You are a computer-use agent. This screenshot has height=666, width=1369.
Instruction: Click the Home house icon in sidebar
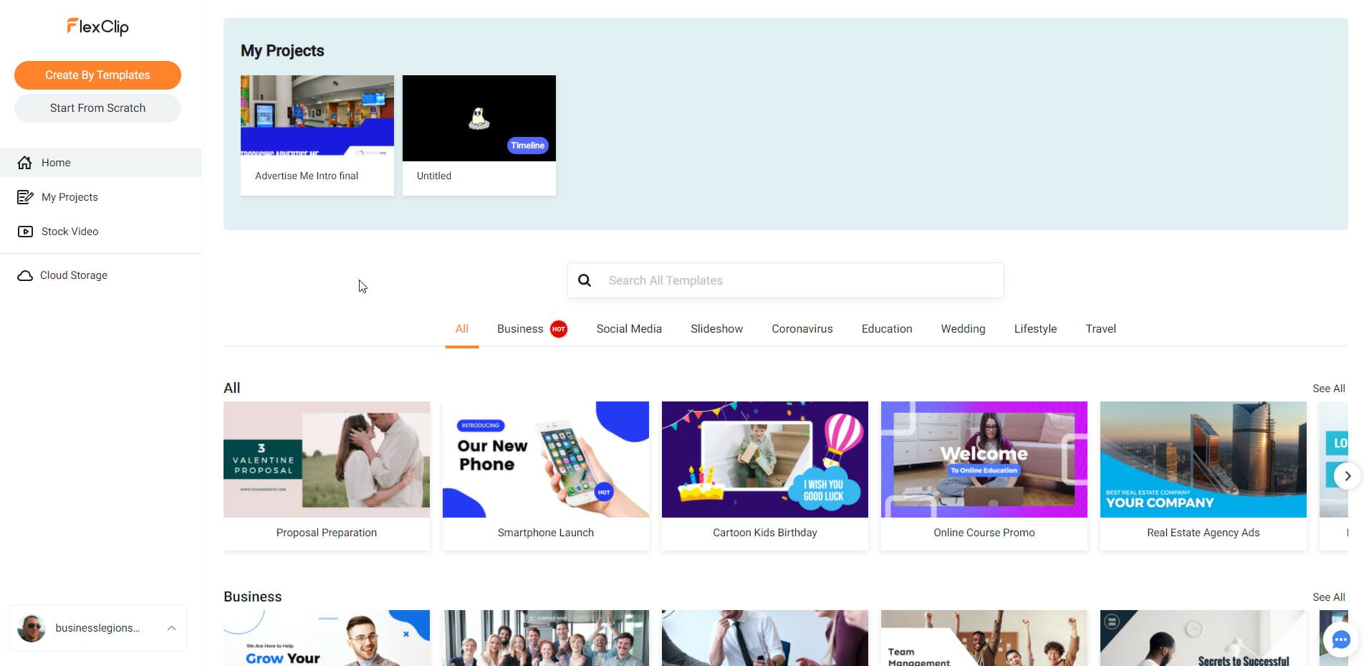click(24, 163)
